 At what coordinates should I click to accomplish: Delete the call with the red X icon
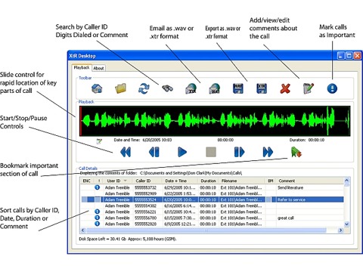[285, 88]
